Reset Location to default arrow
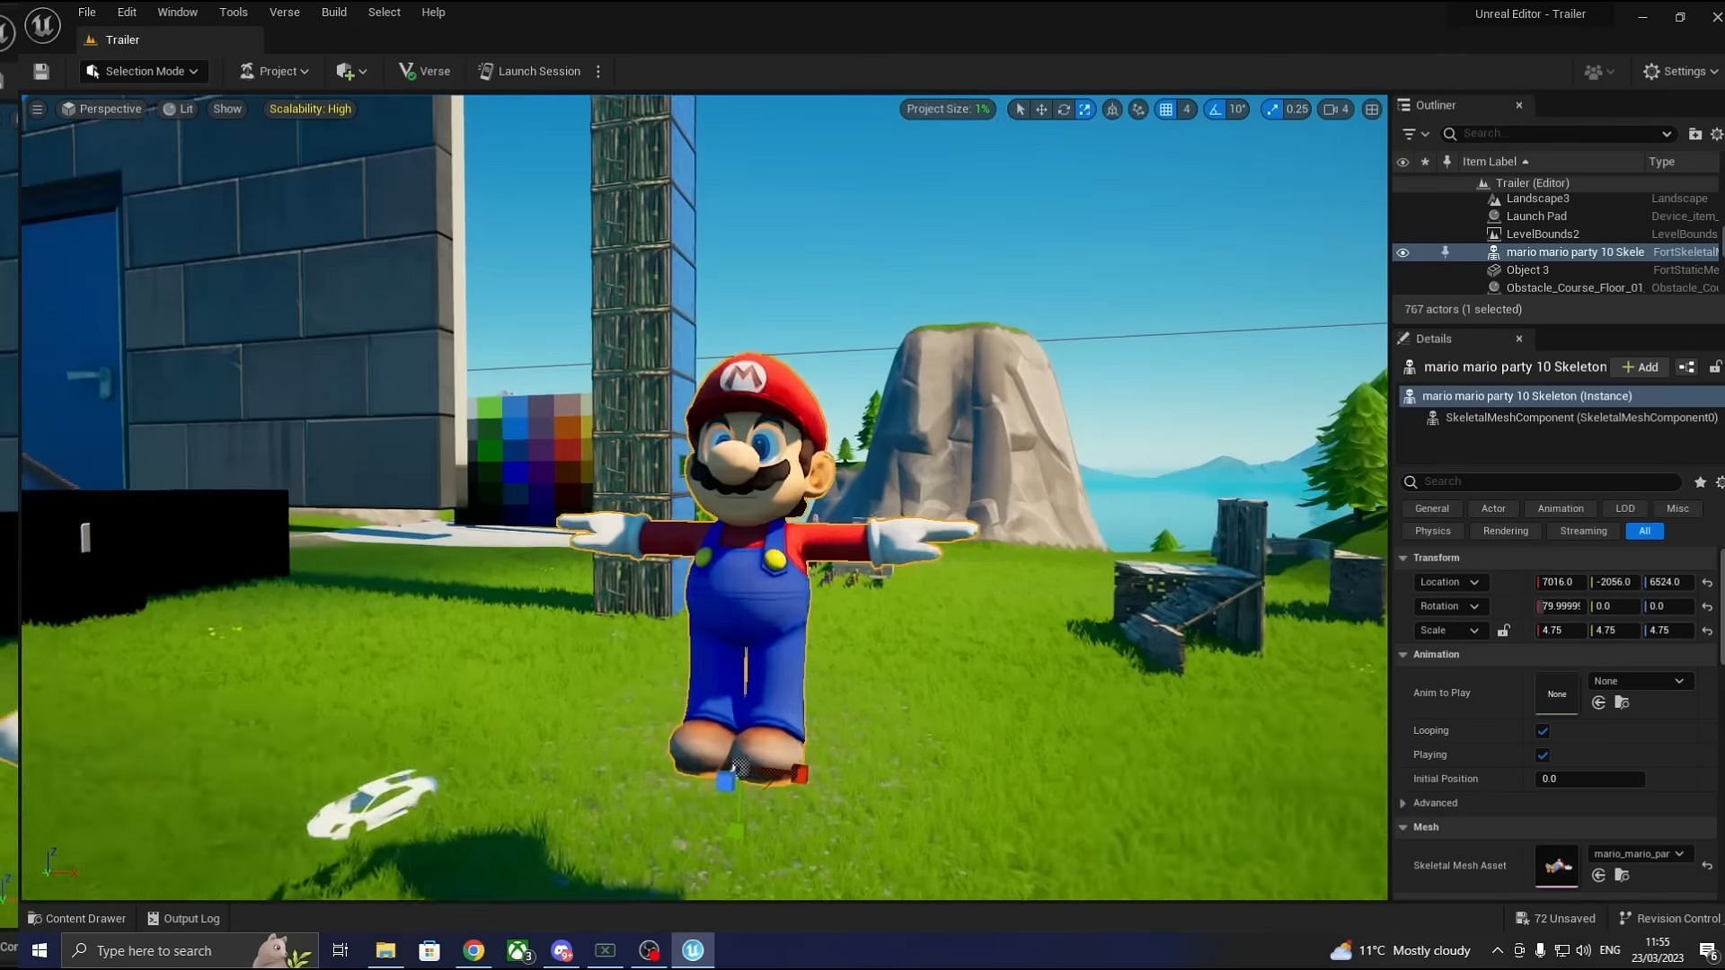The height and width of the screenshot is (970, 1725). tap(1707, 583)
